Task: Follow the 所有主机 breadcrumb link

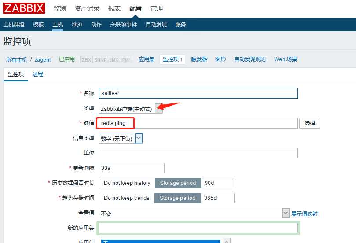Action: (x=17, y=60)
